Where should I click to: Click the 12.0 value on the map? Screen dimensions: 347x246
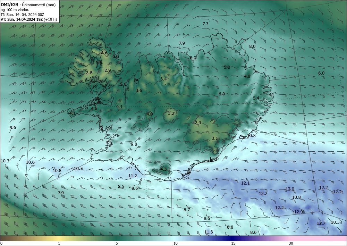click(290, 189)
